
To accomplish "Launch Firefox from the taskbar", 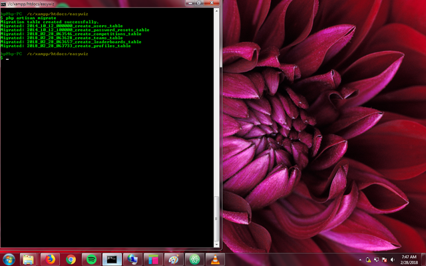I will [x=50, y=259].
